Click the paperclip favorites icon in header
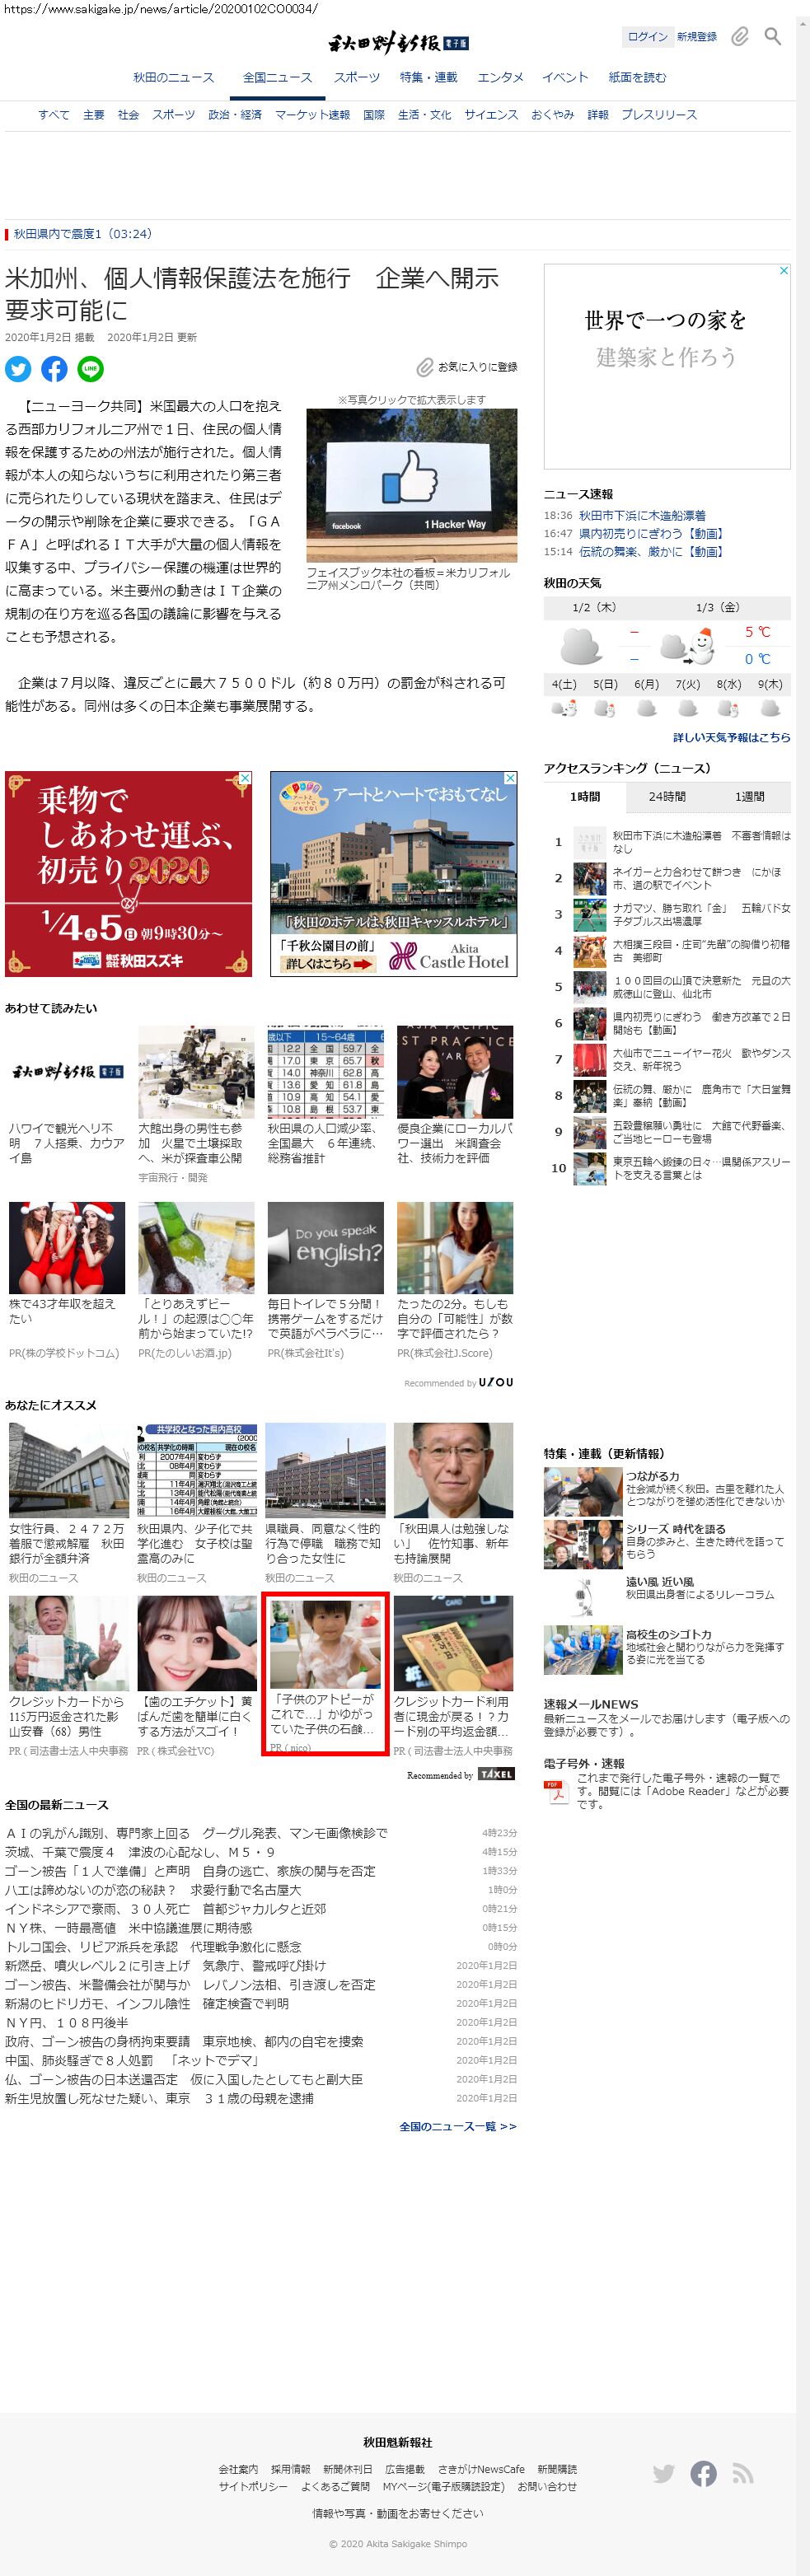Image resolution: width=810 pixels, height=2576 pixels. [739, 37]
